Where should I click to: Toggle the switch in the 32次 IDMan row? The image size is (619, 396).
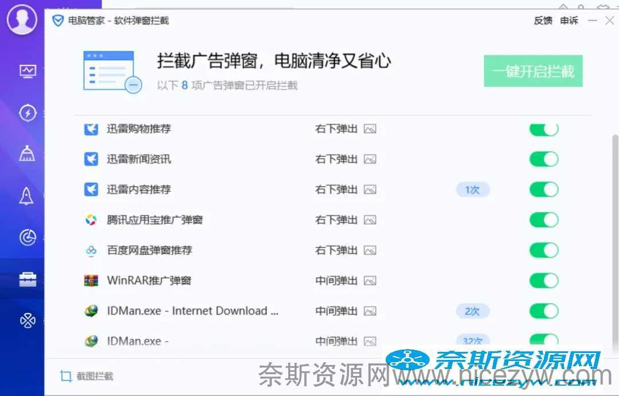point(544,340)
